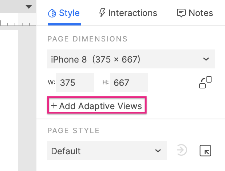225x171 pixels.
Task: Click the speech bubble Notes icon
Action: [181, 13]
